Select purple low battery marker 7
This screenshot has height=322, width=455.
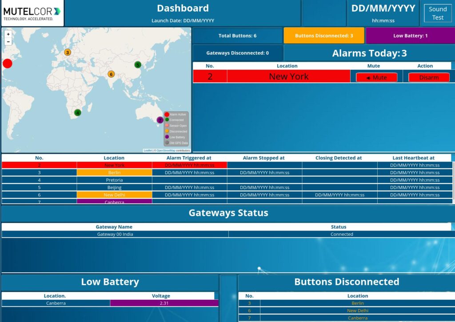(160, 120)
